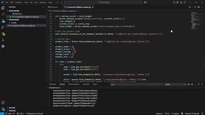Click the main git branch indicator
The image size is (205, 115).
point(9,113)
